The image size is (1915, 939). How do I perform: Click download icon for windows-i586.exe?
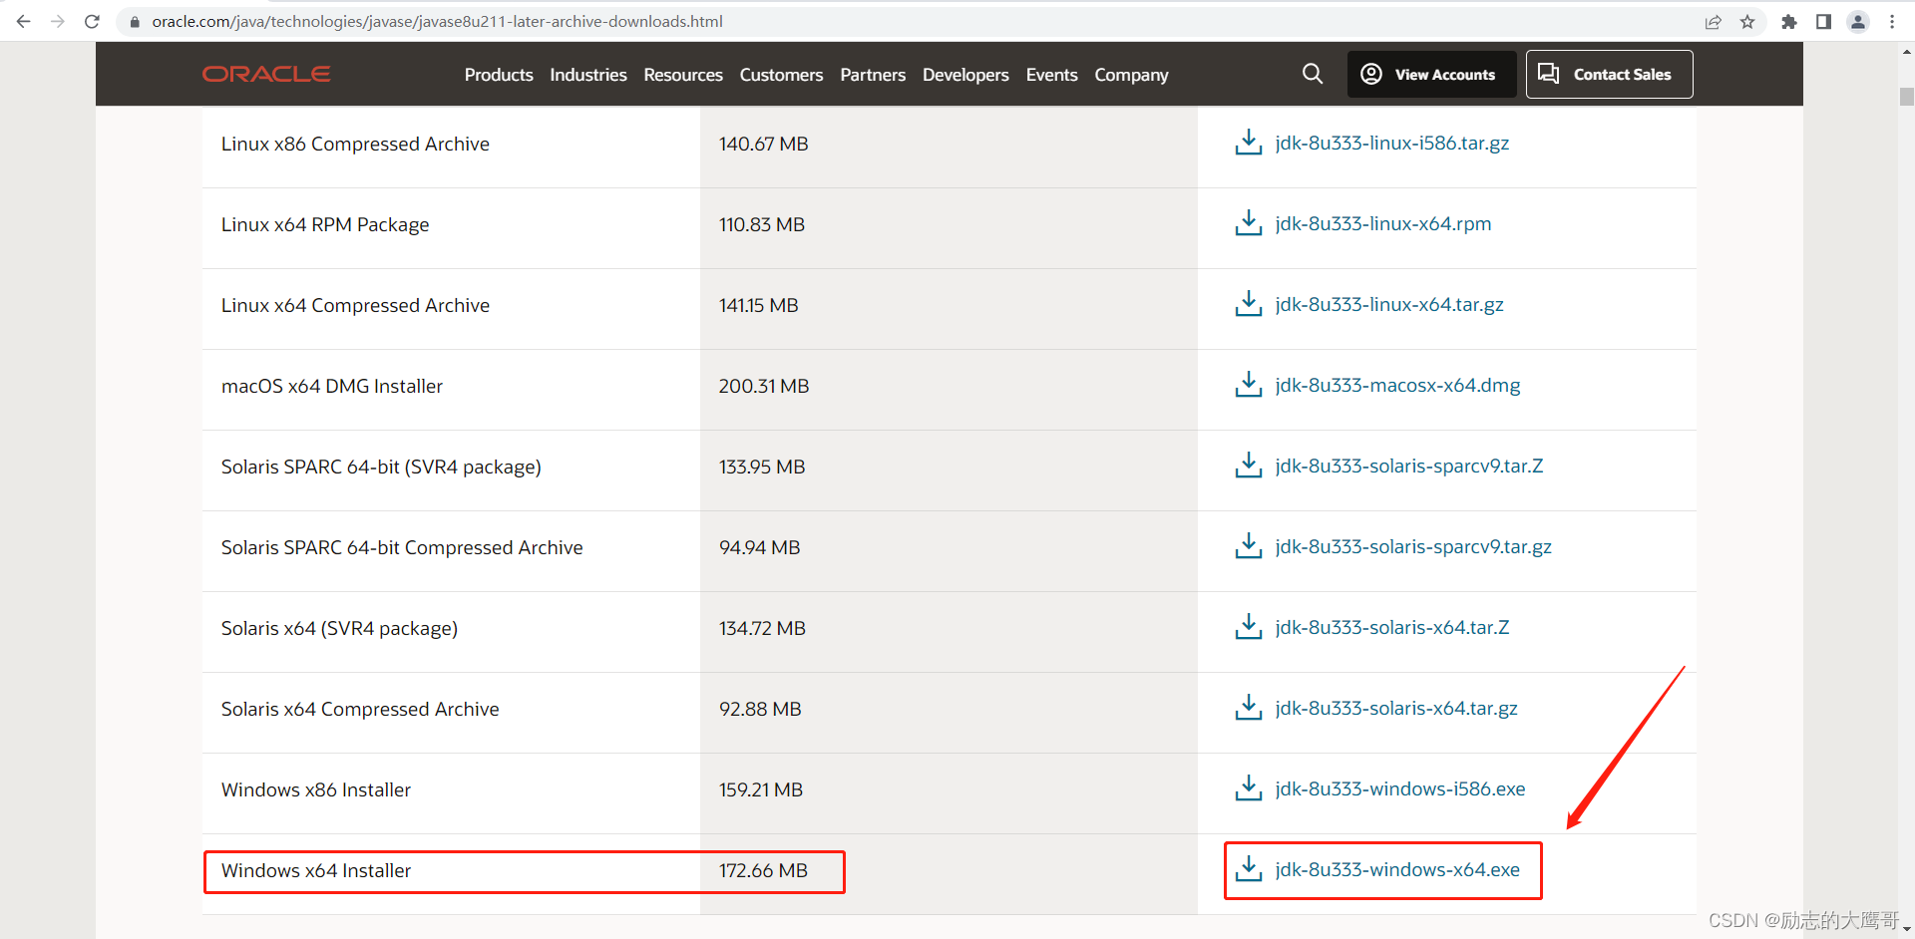click(x=1249, y=788)
